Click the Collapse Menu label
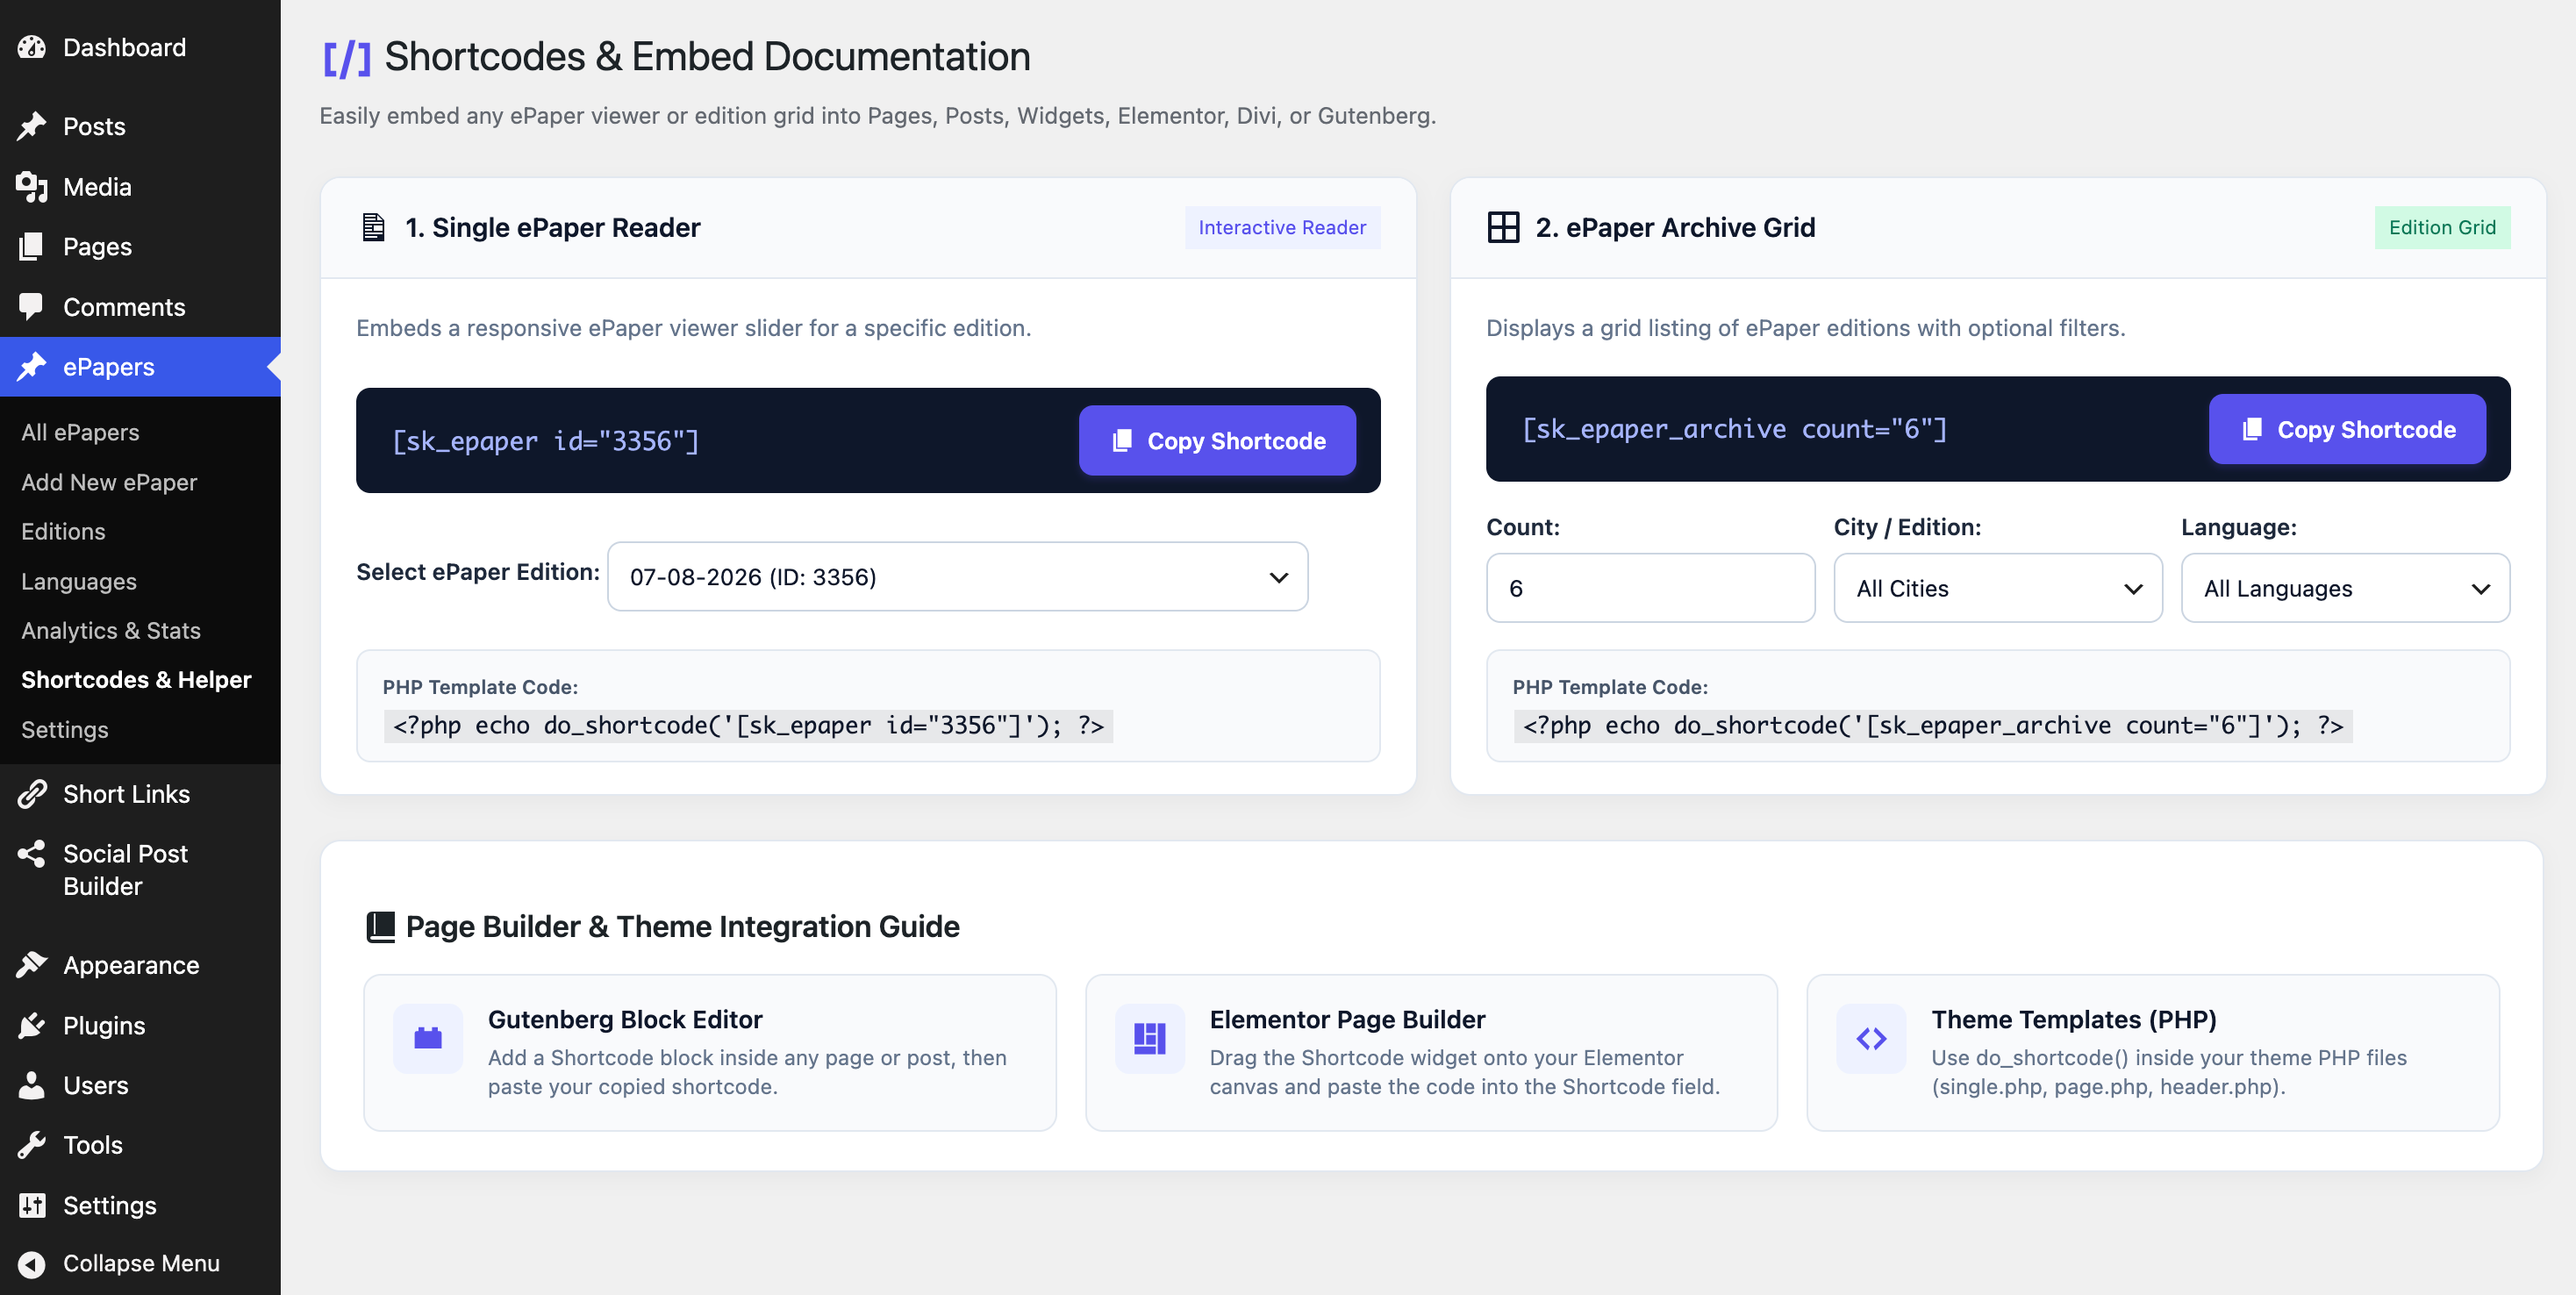Image resolution: width=2576 pixels, height=1295 pixels. pyautogui.click(x=141, y=1264)
